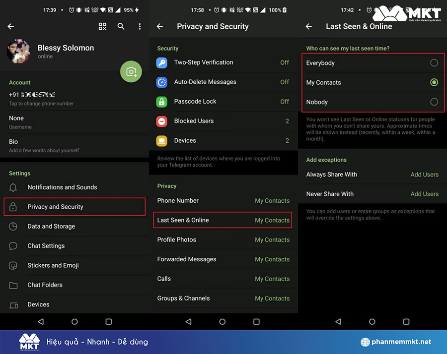This screenshot has width=447, height=354.
Task: Tap the Auto-Delete Messages timer icon
Action: pos(161,82)
